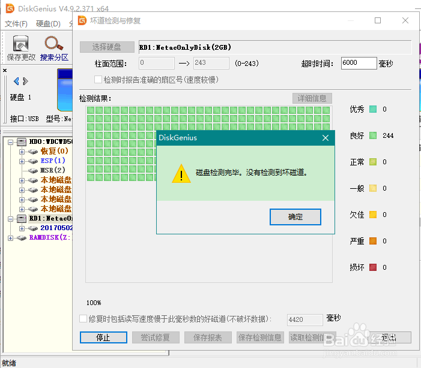Image resolution: width=421 pixels, height=368 pixels.
Task: Expand the last 本地磁盘 partition node
Action: point(22,209)
